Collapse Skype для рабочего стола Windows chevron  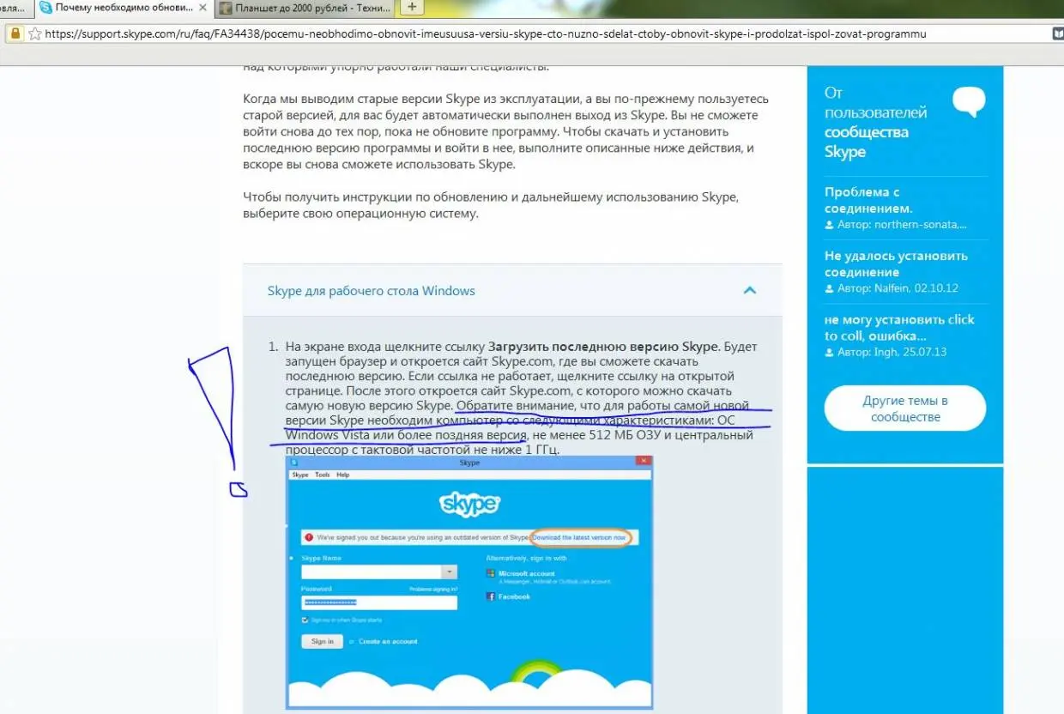click(749, 290)
